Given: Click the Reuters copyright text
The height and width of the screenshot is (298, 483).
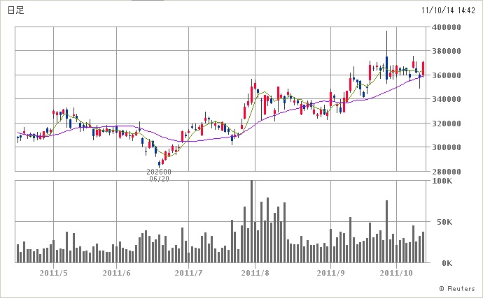Looking at the screenshot, I should (457, 288).
